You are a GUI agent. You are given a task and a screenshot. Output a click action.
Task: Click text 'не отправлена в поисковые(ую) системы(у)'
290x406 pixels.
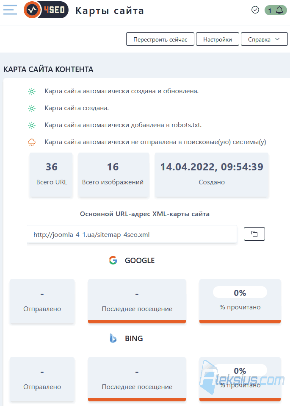click(199, 142)
